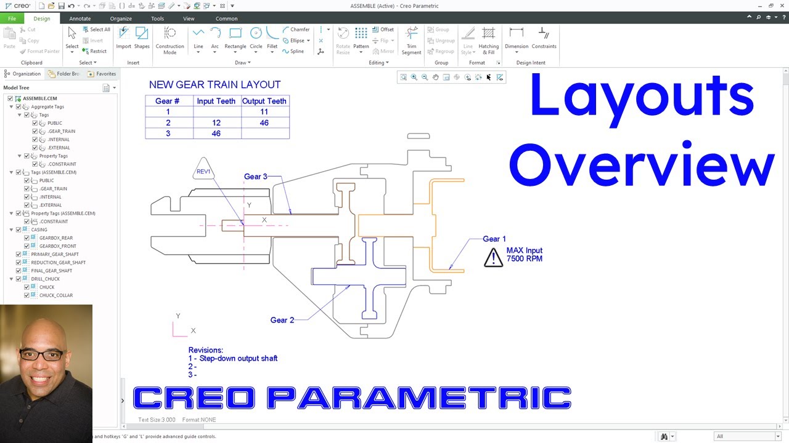Switch to the Tools tab
789x443 pixels.
[x=158, y=18]
